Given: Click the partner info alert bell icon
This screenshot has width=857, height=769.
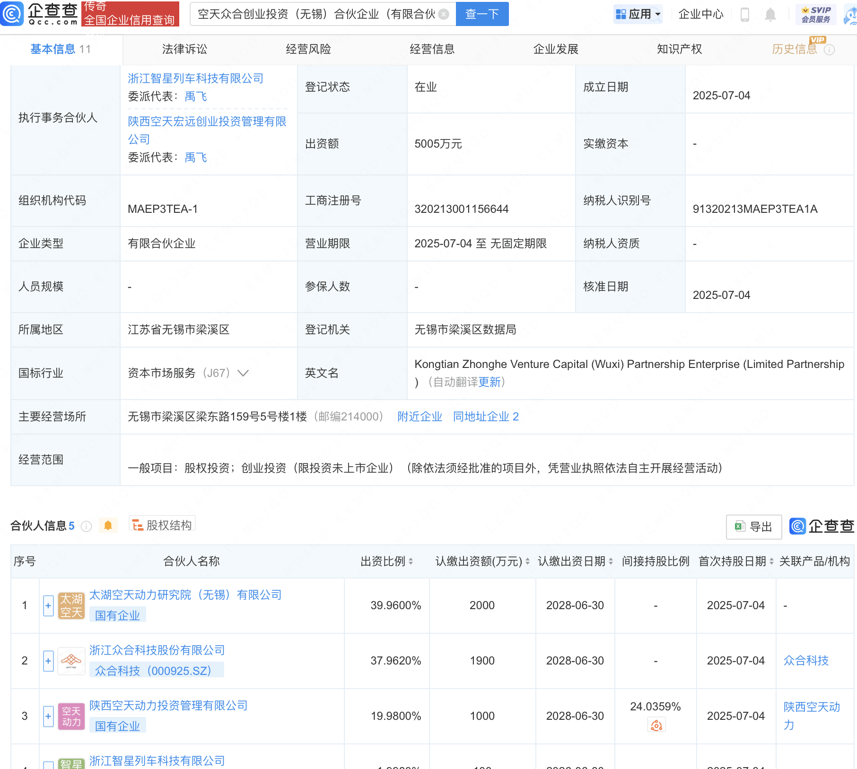Looking at the screenshot, I should coord(108,525).
